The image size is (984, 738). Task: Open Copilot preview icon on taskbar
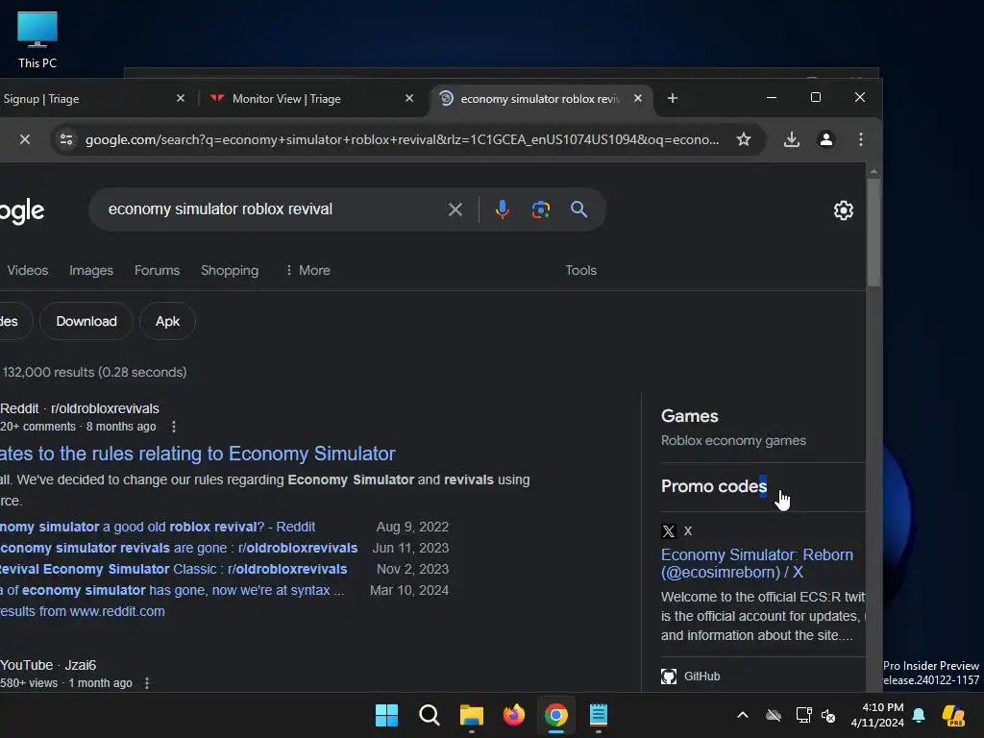(953, 715)
